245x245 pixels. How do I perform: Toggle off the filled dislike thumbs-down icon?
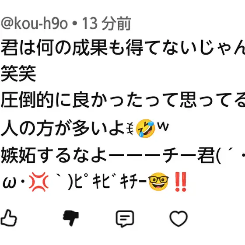point(70,218)
